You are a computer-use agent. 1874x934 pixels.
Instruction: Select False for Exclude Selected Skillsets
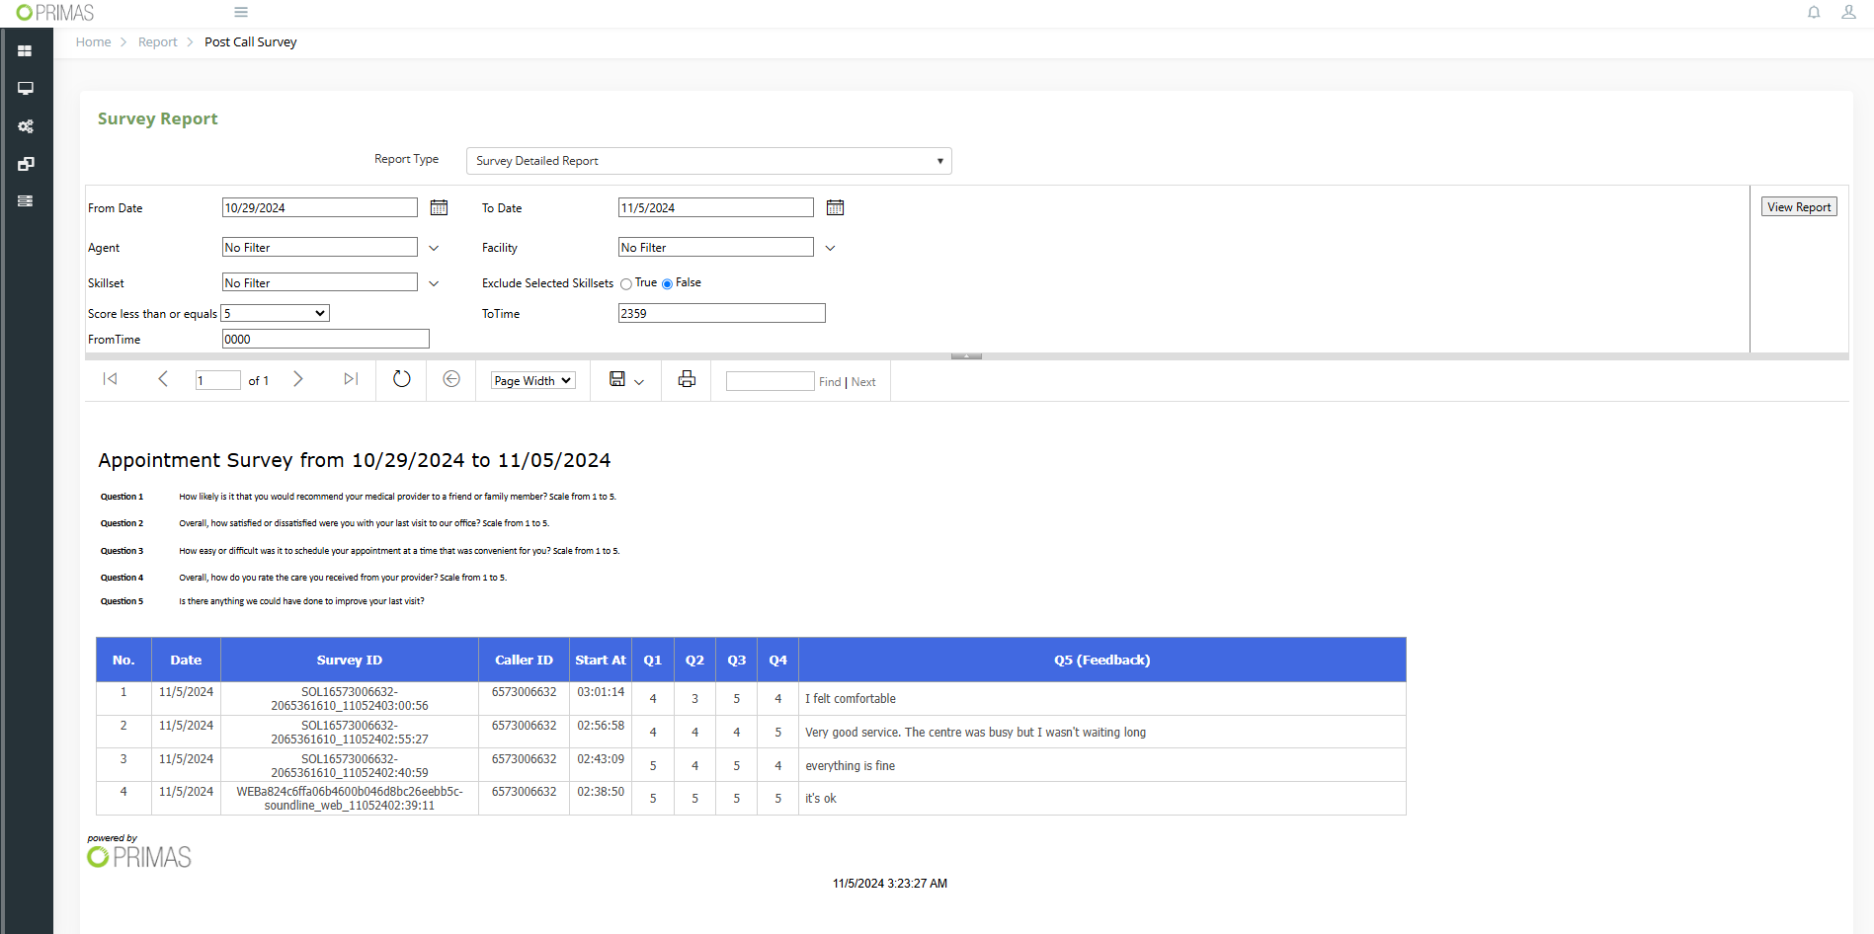[667, 284]
